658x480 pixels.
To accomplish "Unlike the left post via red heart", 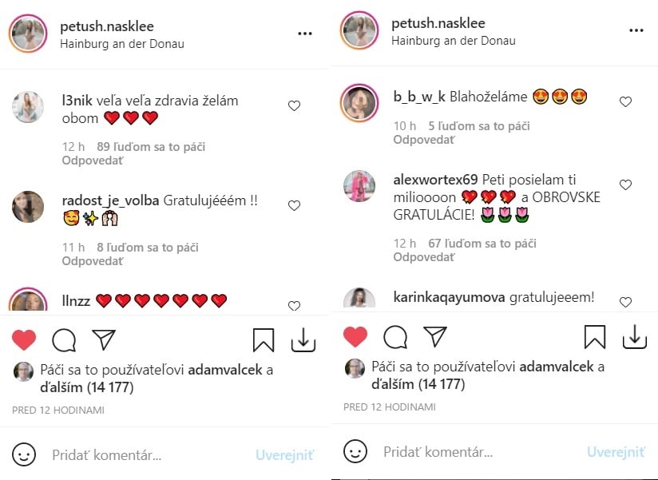I will 24,339.
